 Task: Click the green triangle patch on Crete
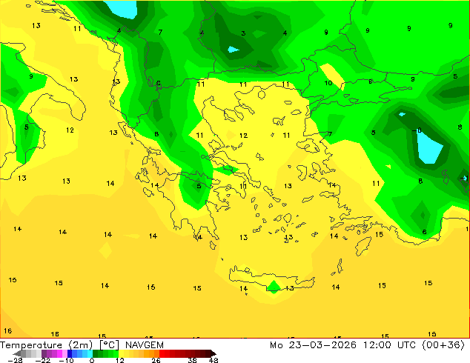pyautogui.click(x=274, y=287)
